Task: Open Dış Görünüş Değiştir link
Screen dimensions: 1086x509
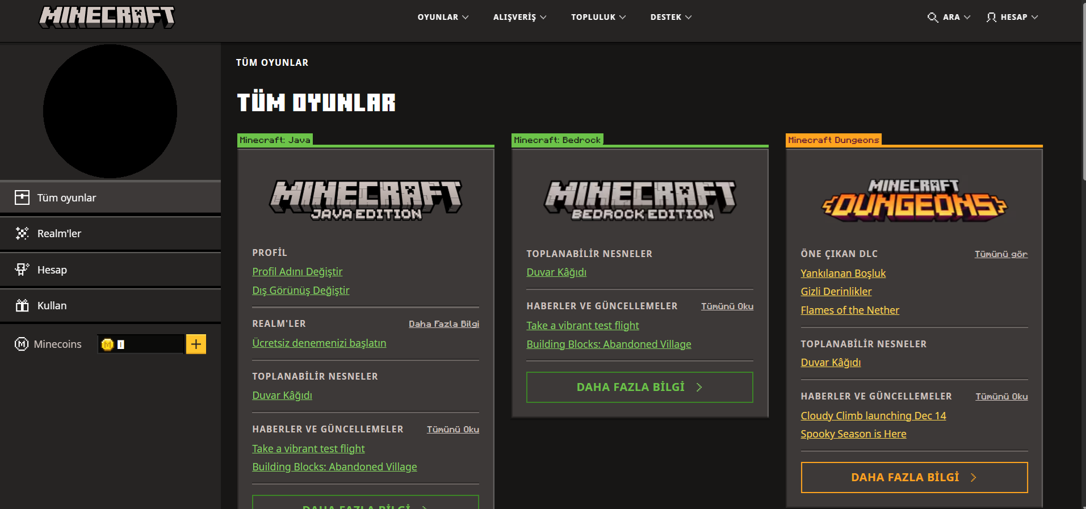Action: click(x=301, y=291)
